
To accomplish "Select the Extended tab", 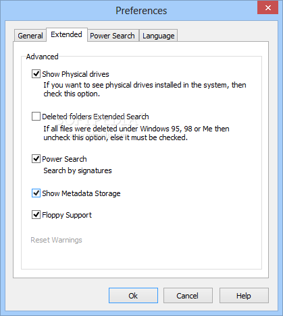I will 67,34.
